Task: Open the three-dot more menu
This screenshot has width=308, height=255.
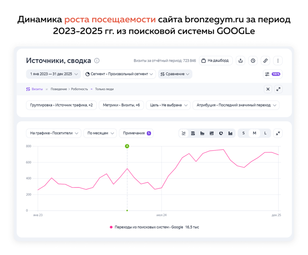Action: 278,61
